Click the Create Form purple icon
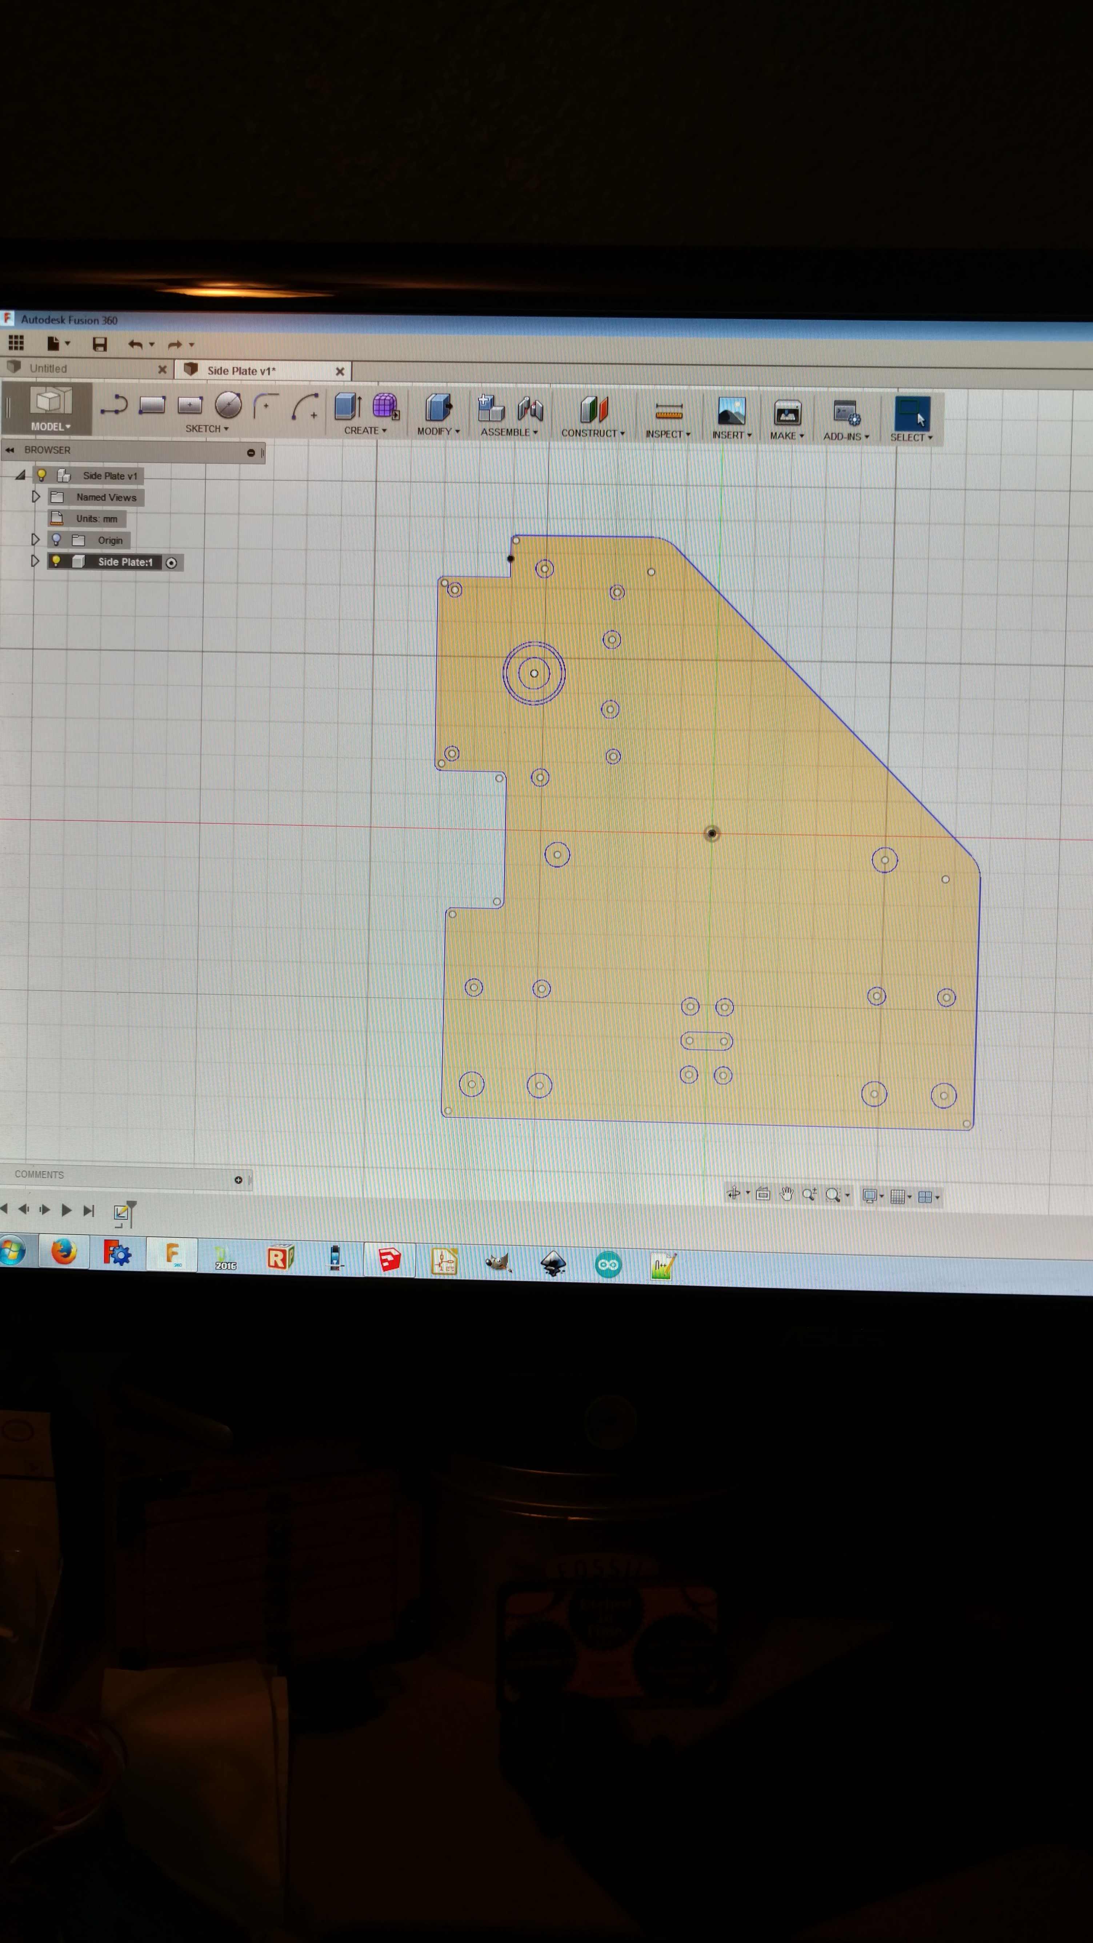The height and width of the screenshot is (1943, 1093). [x=385, y=406]
